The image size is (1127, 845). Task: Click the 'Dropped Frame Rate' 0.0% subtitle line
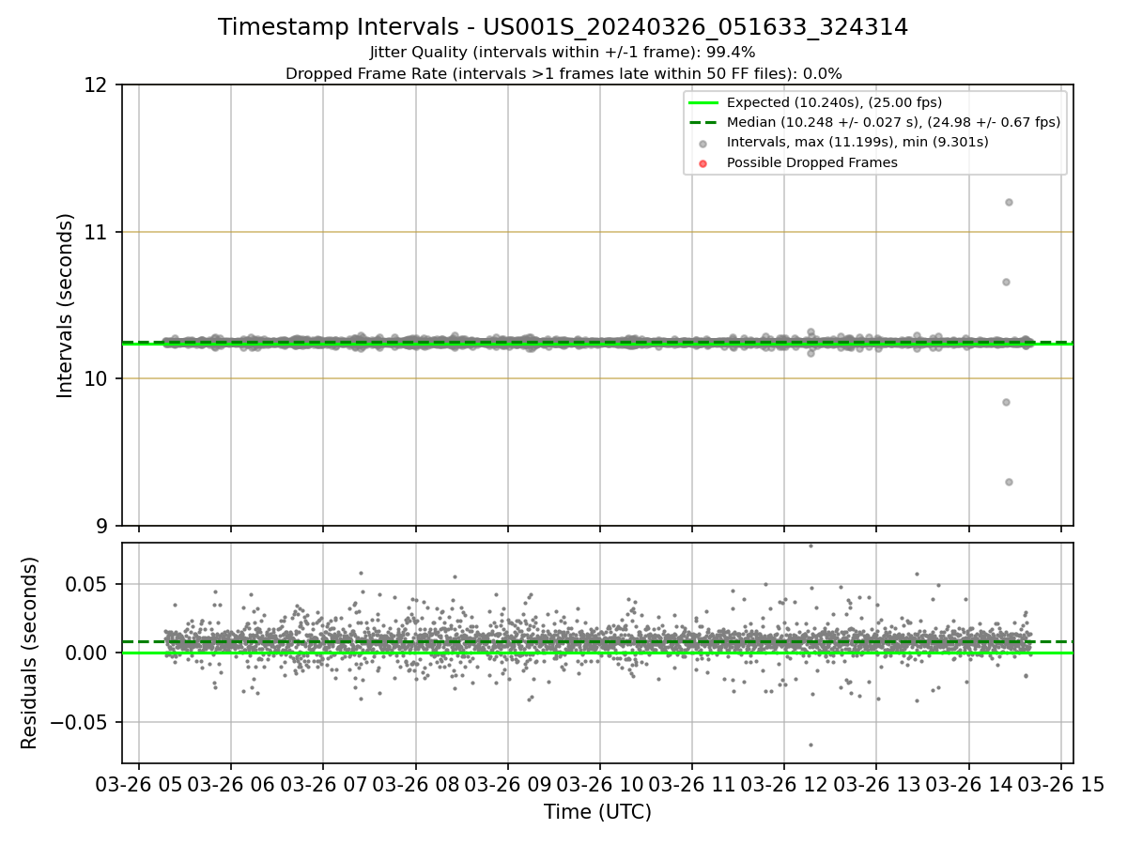[x=563, y=73]
